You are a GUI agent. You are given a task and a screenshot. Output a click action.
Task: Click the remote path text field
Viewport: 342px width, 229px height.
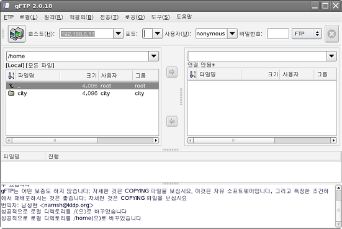coord(257,56)
